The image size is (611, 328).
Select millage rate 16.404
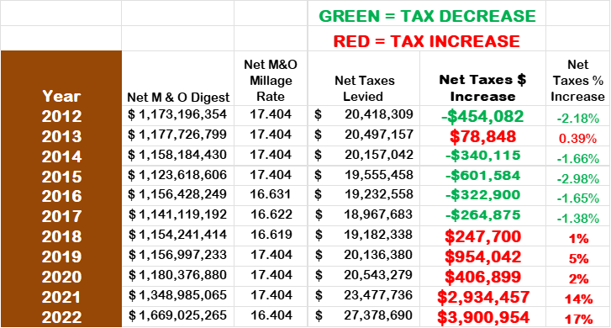click(271, 315)
